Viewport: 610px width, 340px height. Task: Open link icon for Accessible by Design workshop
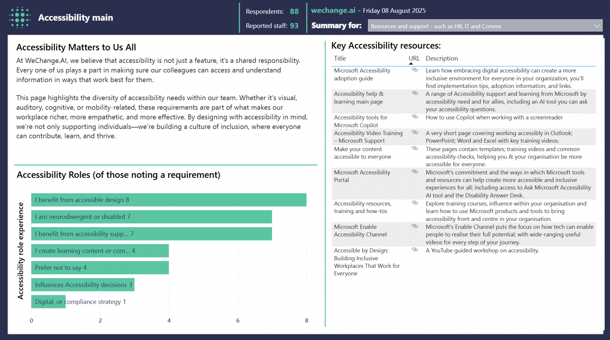pos(414,250)
